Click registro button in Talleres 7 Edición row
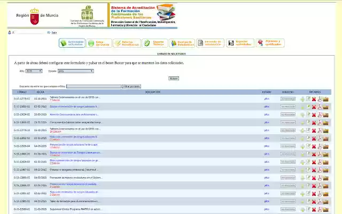This screenshot has width=342, height=214. [288, 98]
